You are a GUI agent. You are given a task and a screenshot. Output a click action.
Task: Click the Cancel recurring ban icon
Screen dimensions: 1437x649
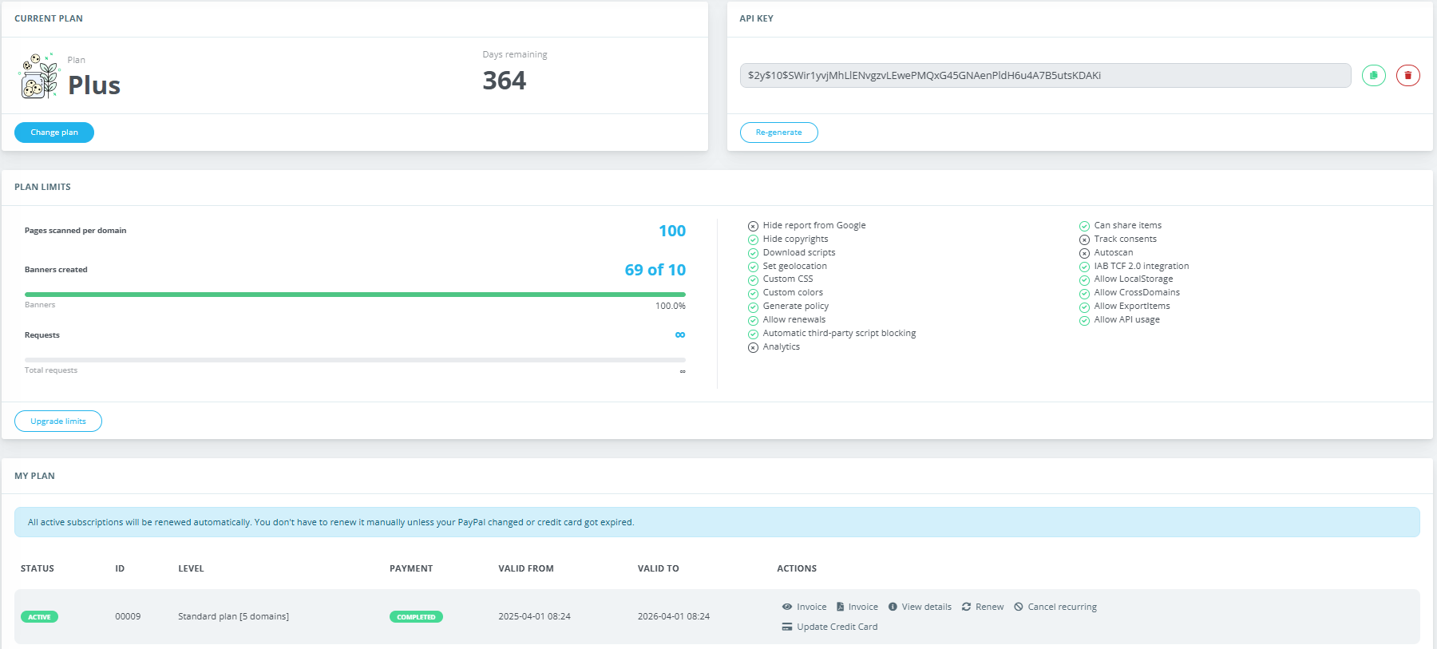click(x=1019, y=607)
